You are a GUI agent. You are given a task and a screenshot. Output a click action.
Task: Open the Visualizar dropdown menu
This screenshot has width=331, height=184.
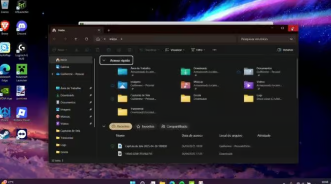coord(175,50)
